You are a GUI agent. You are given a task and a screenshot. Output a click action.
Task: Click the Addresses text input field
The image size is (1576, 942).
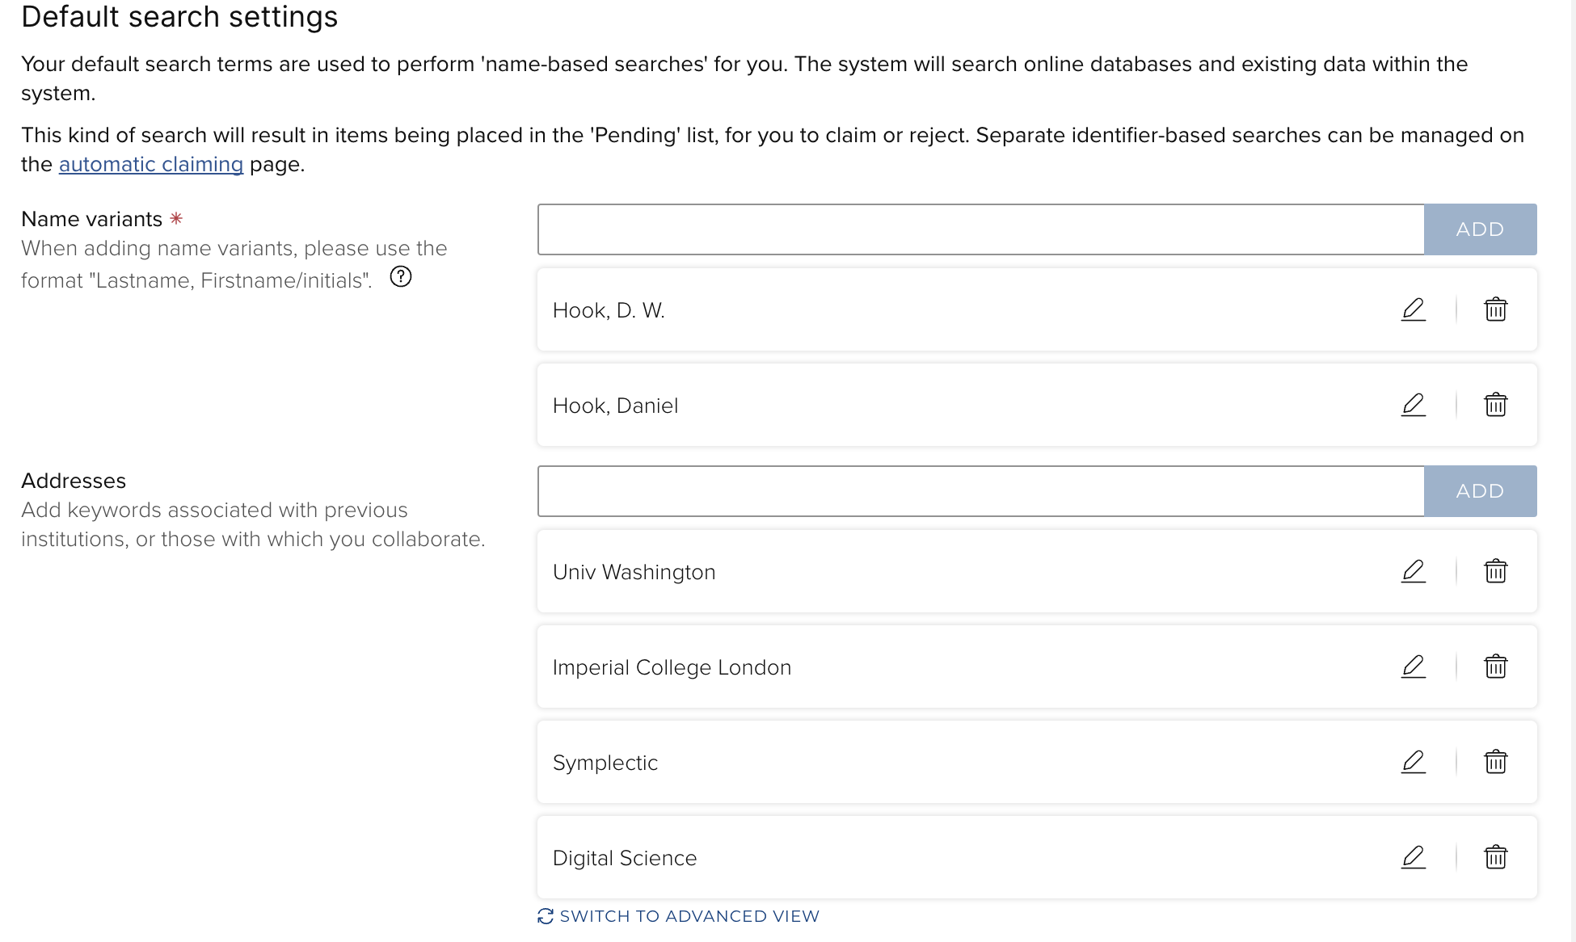pos(980,491)
